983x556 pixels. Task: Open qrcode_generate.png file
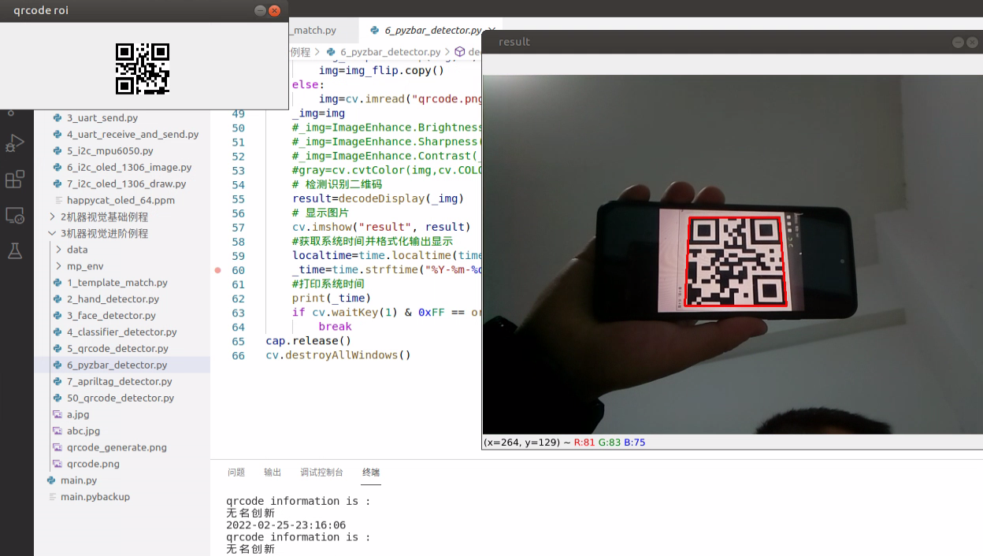[117, 448]
